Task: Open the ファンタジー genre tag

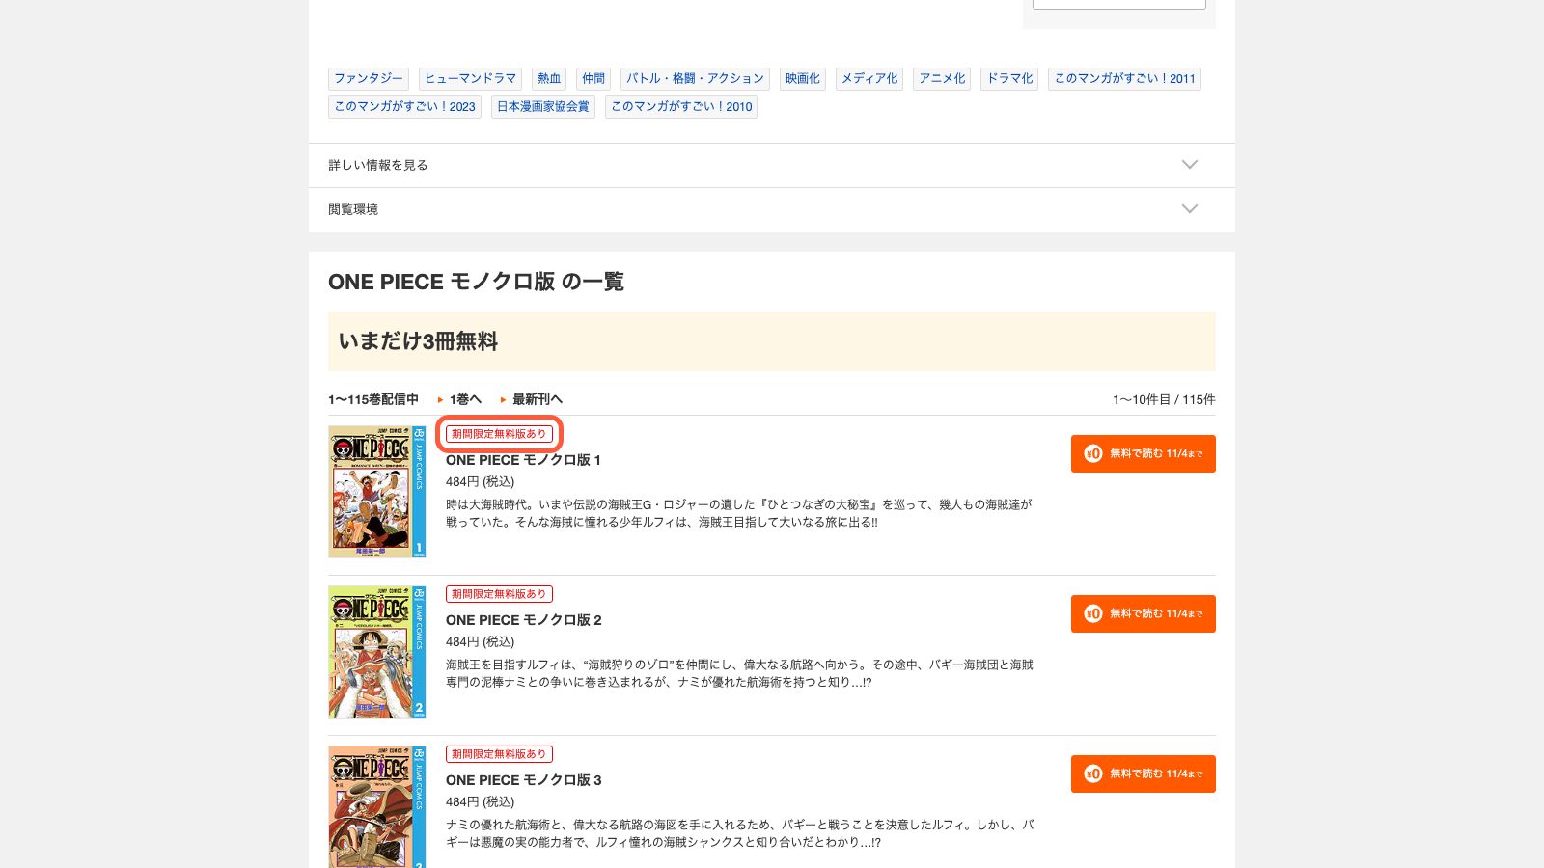Action: tap(369, 79)
